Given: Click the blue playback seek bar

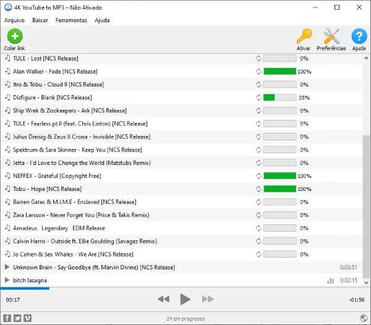Looking at the screenshot, I should pos(25,289).
